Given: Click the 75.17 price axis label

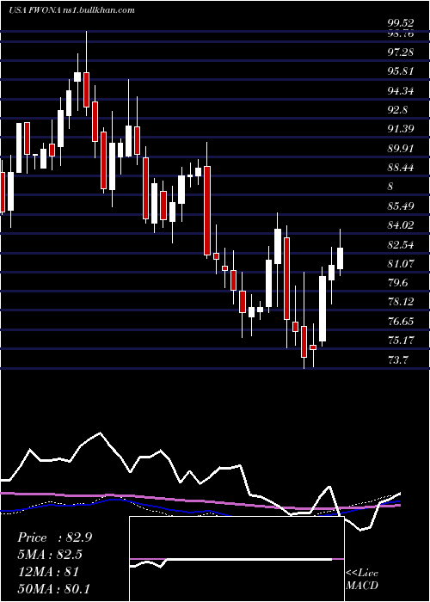Looking at the screenshot, I should click(x=401, y=341).
